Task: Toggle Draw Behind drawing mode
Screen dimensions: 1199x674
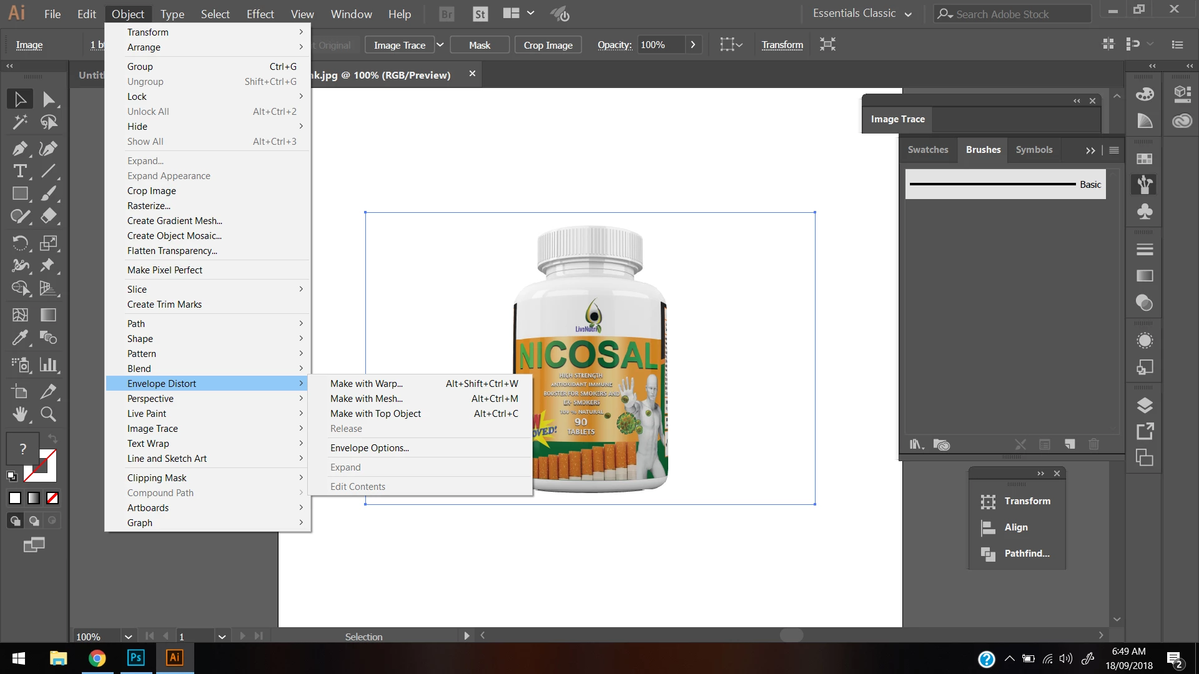Action: [x=34, y=520]
